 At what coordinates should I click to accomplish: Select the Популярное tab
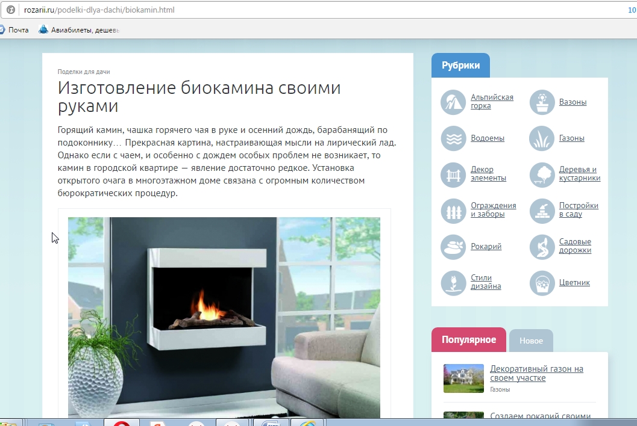tap(469, 340)
